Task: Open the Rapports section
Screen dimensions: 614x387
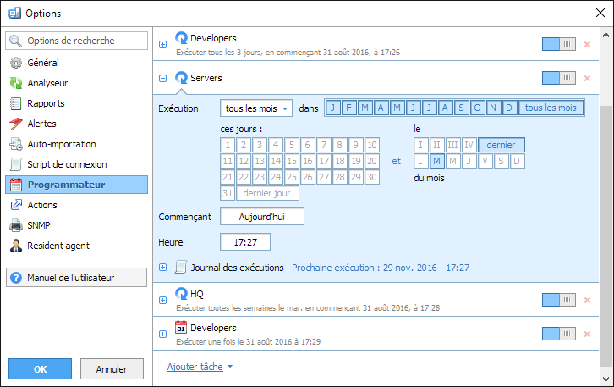Action: coord(46,103)
